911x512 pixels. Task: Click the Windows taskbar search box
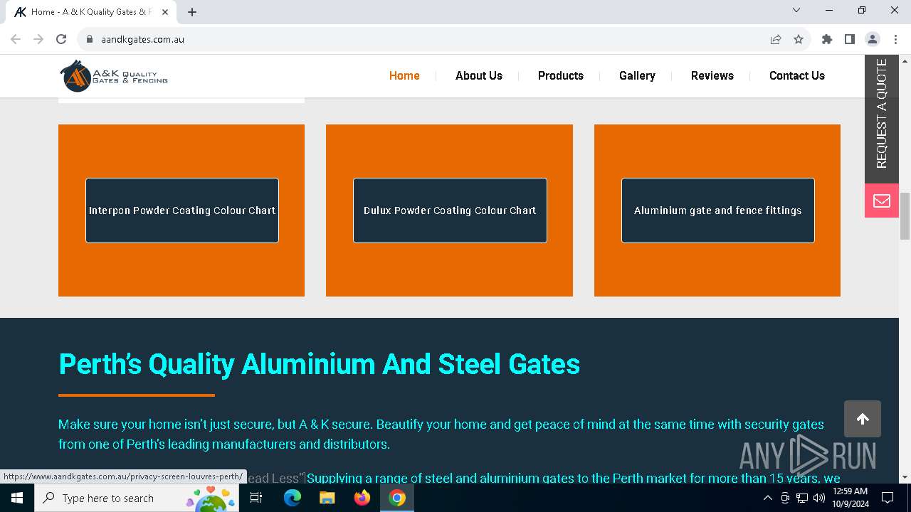point(136,498)
